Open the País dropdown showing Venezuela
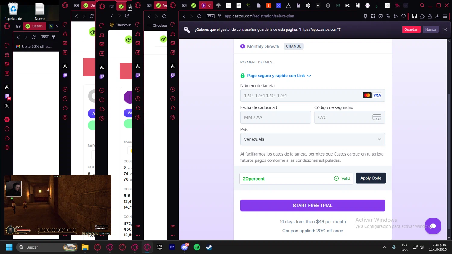 [312, 139]
